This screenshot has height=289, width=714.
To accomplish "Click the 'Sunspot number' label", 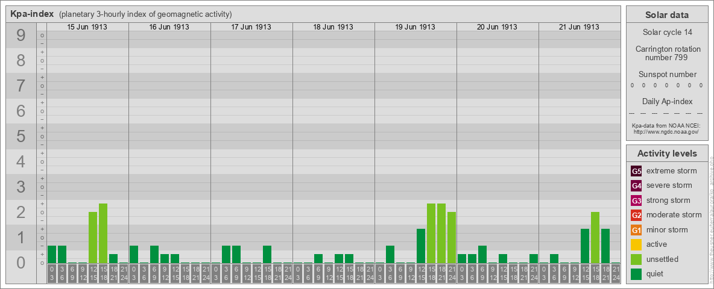I will 667,75.
